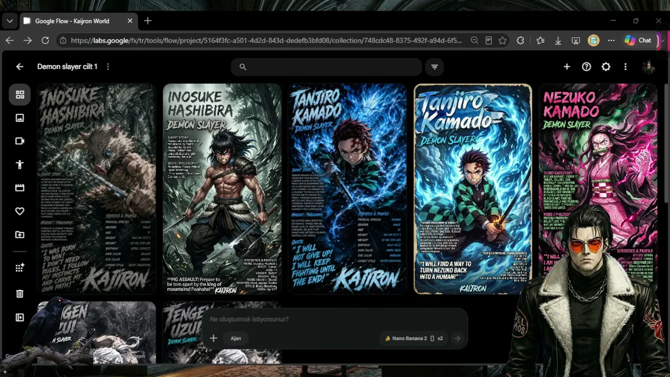Screen dimensions: 670x377
Task: Show images only via sidebar image icon
Action: 20,118
